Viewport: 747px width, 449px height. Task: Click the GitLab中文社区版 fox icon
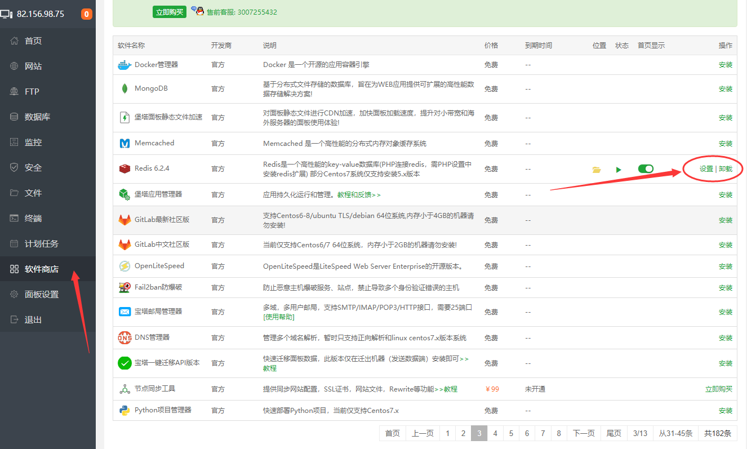point(124,245)
